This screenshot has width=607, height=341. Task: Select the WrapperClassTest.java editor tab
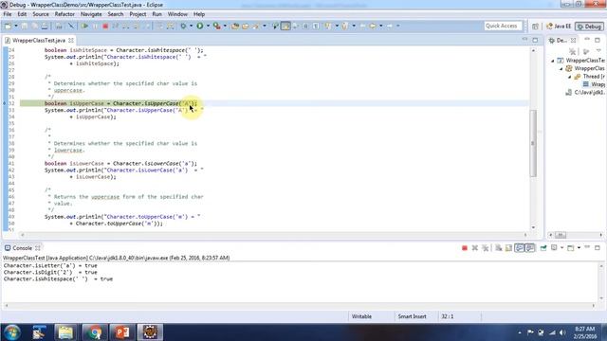click(x=38, y=40)
